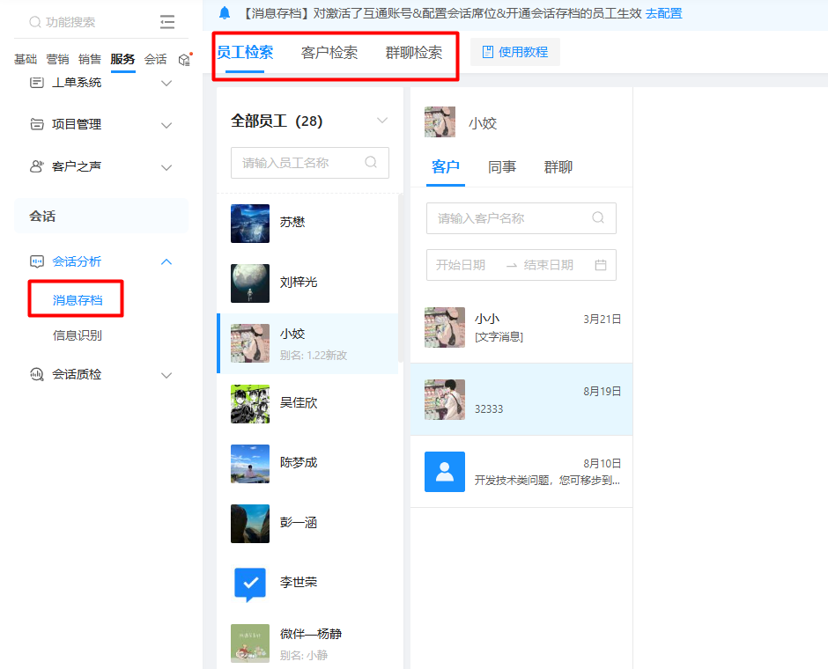Expand the 项目管理 menu chevron

pos(166,125)
